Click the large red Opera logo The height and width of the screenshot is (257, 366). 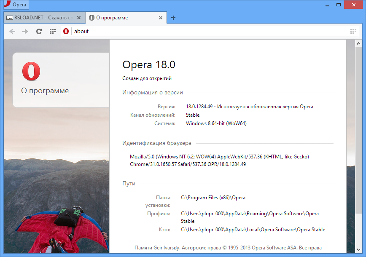pyautogui.click(x=31, y=71)
